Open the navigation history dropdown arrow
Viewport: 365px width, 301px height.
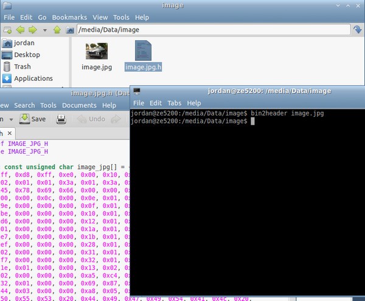point(45,30)
